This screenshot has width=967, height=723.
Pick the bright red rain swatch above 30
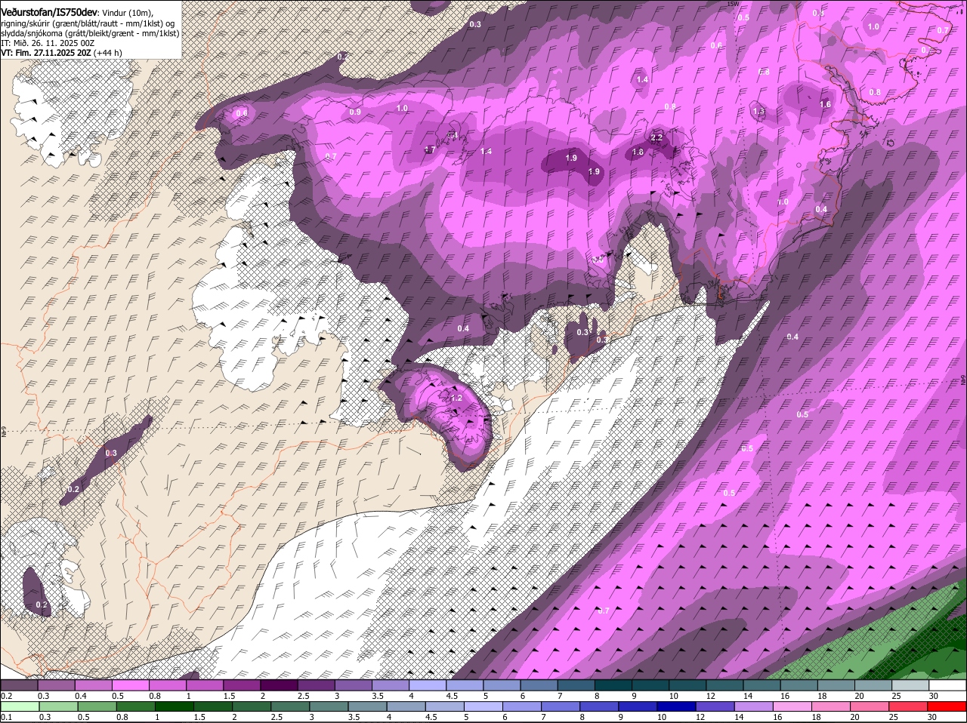(947, 706)
